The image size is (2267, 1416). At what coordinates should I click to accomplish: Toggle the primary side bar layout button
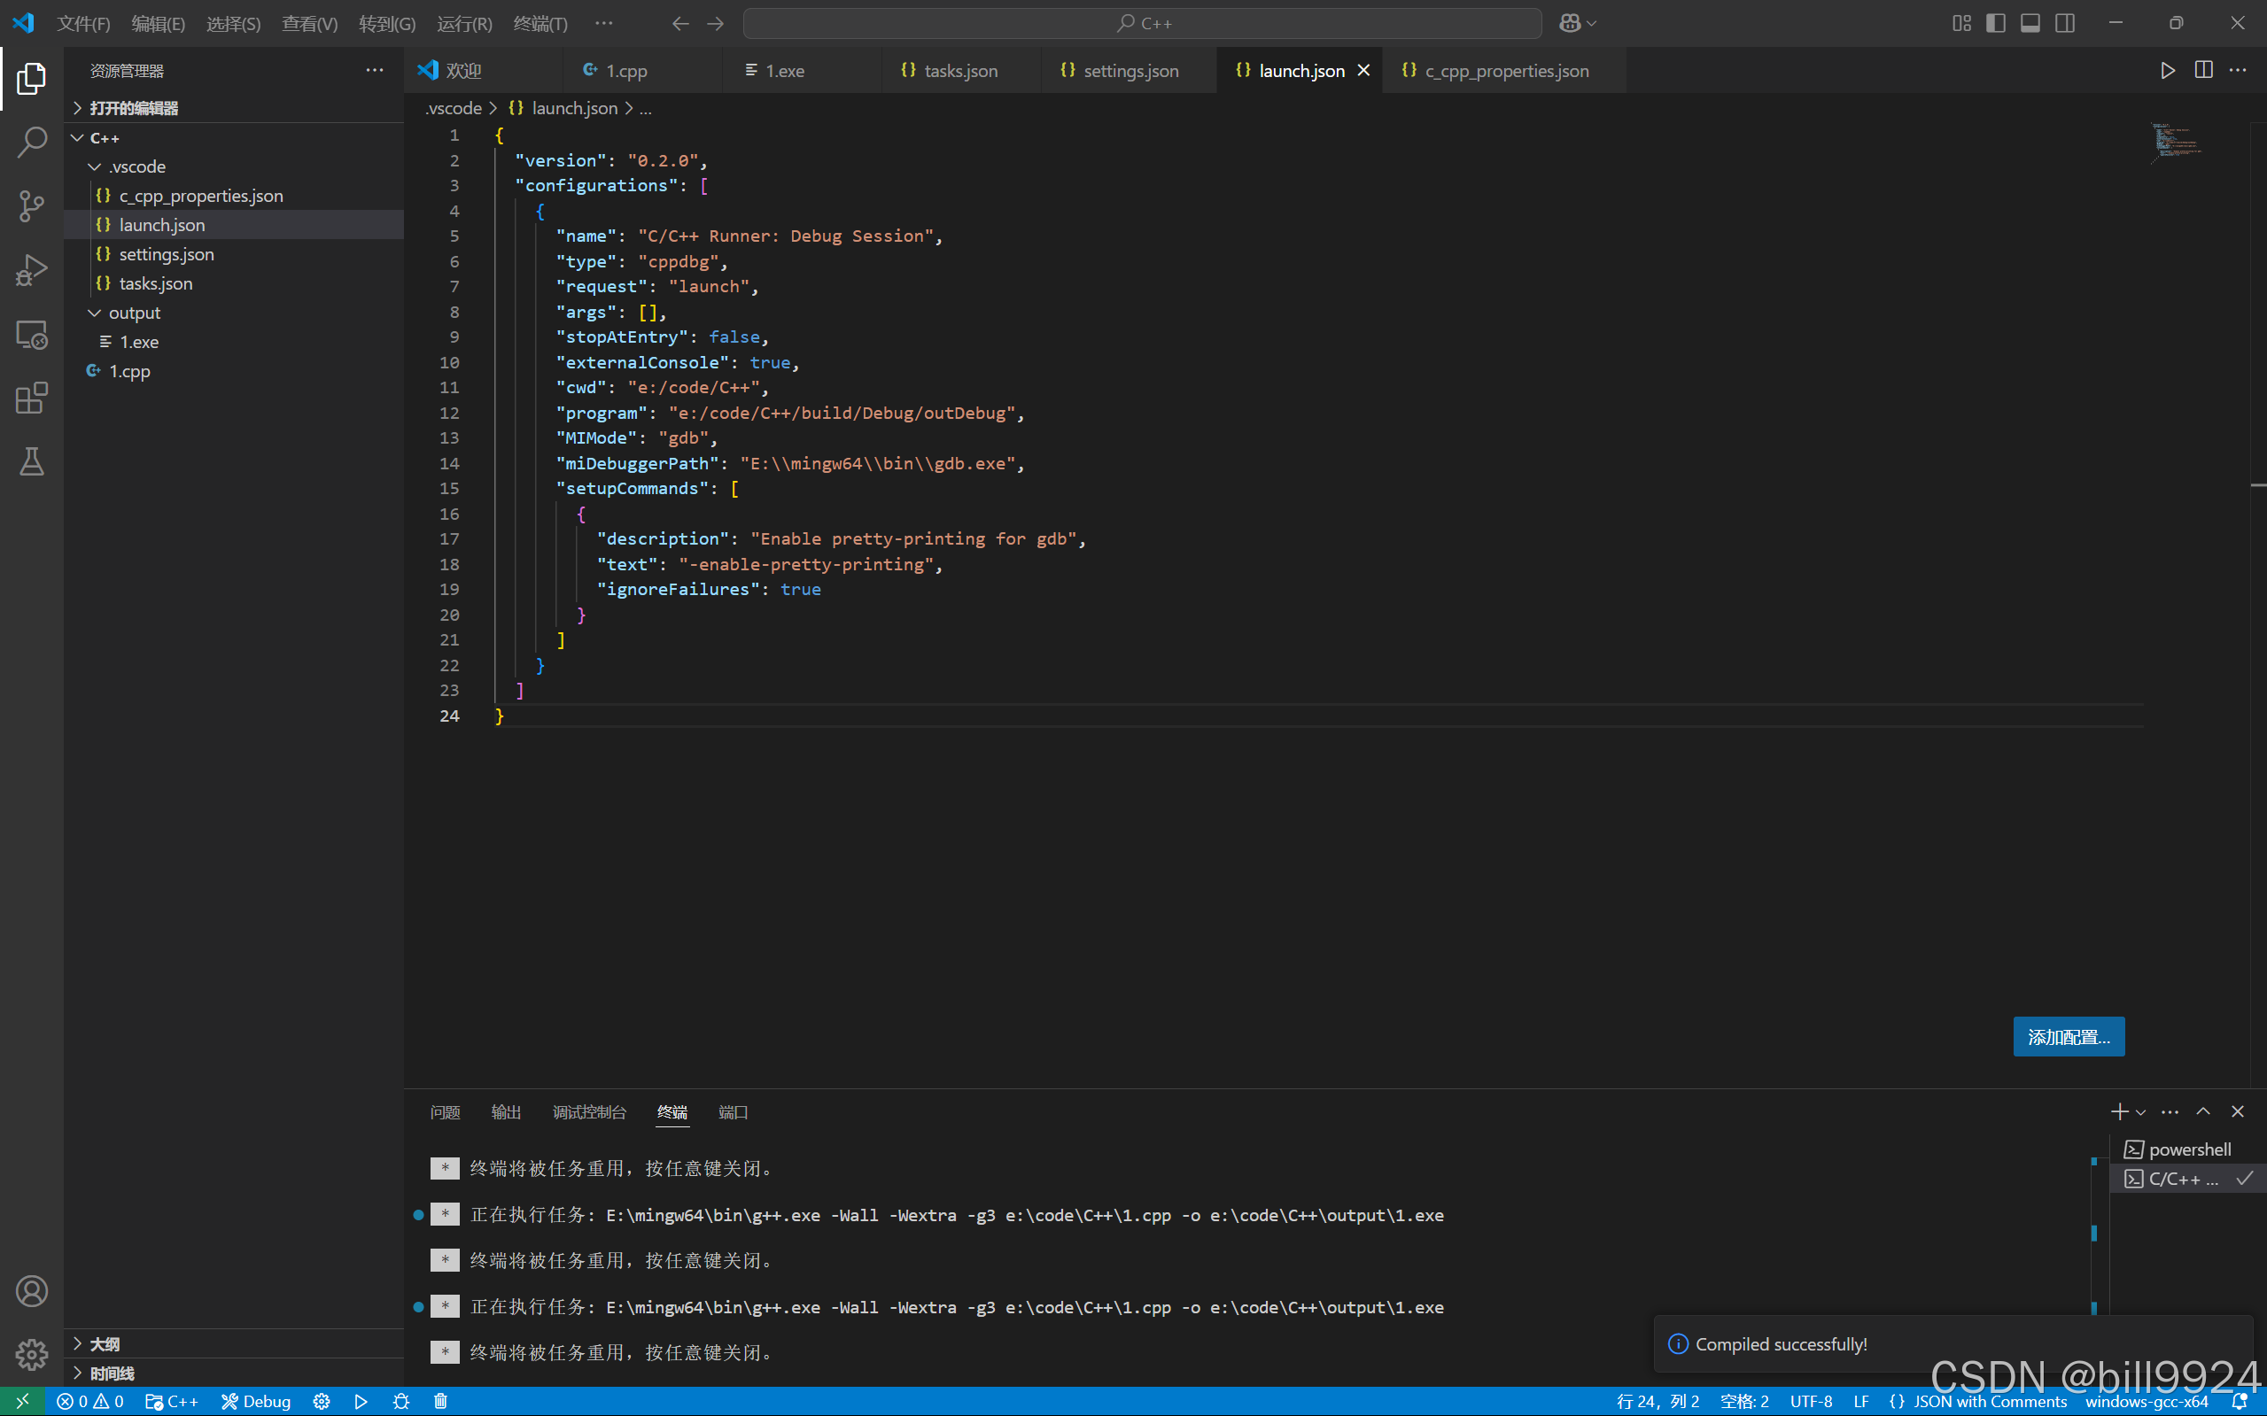click(x=1995, y=23)
